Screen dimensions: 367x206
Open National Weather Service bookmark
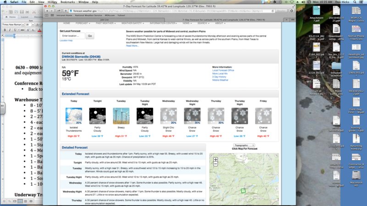pyautogui.click(x=89, y=16)
